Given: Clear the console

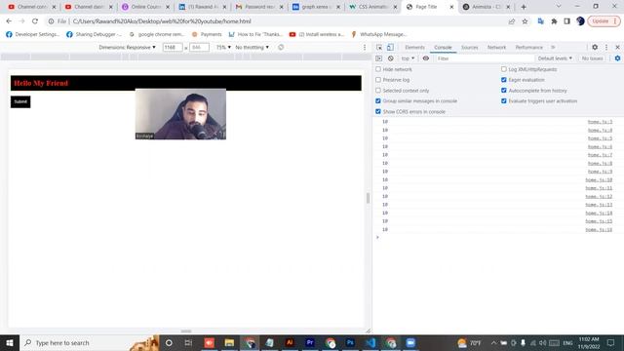Looking at the screenshot, I should pyautogui.click(x=391, y=58).
